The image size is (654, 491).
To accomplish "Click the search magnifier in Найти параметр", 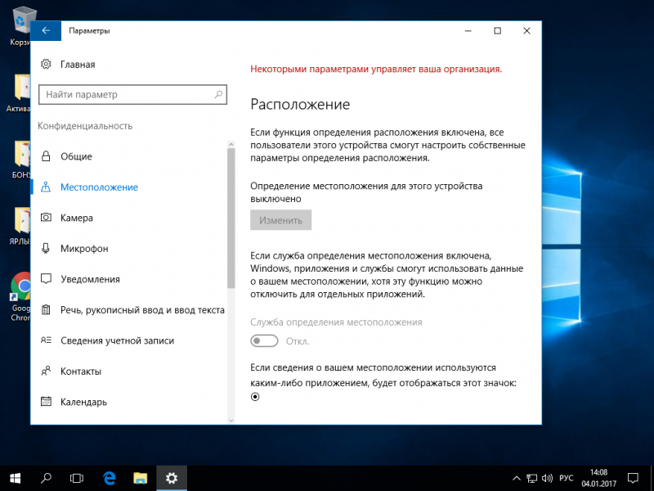I will tap(218, 94).
